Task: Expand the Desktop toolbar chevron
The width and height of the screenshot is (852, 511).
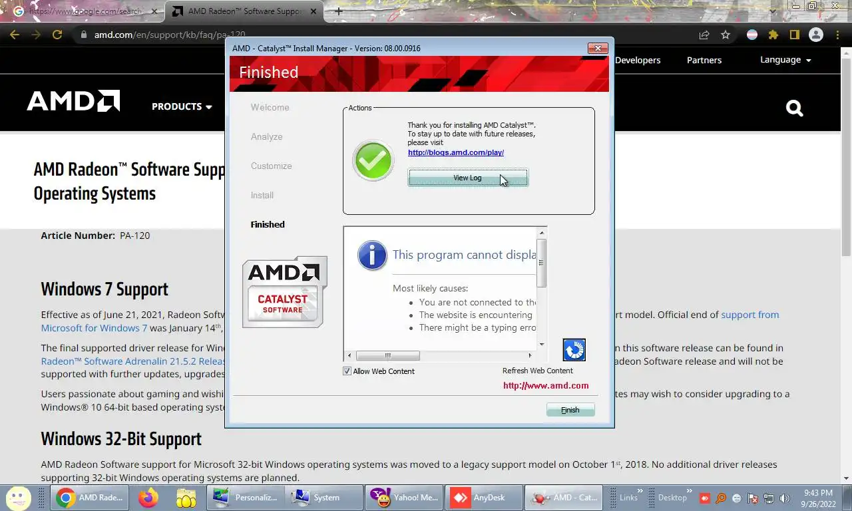Action: point(690,491)
